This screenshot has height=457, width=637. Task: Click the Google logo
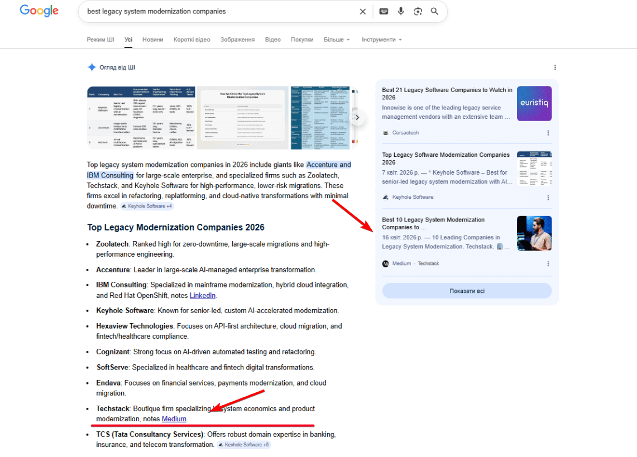tap(39, 11)
